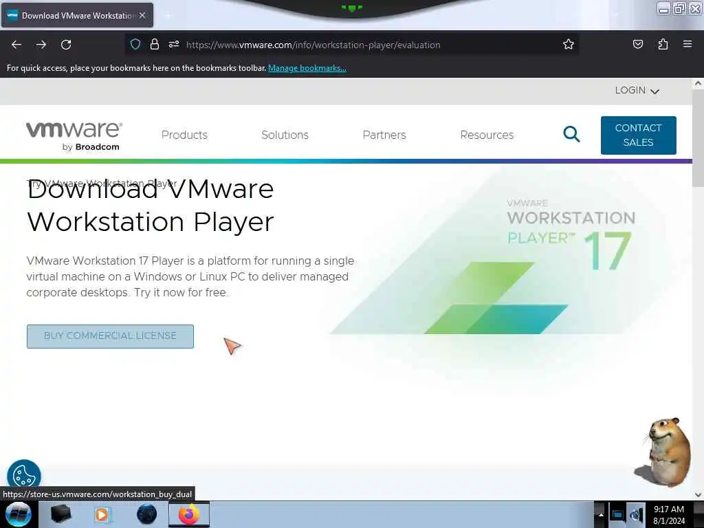Open the Solutions menu

coord(285,135)
